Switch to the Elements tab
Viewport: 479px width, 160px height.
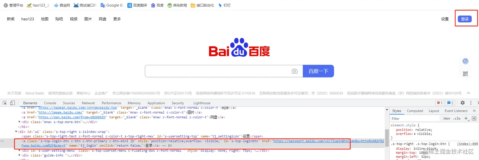[30, 103]
